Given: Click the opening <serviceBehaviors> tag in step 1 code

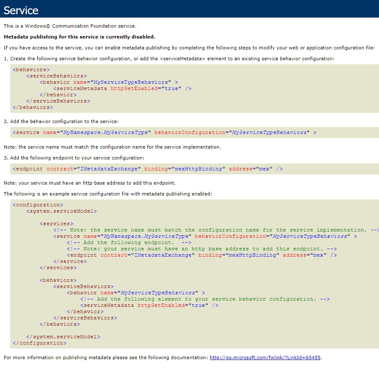Looking at the screenshot, I should (57, 76).
